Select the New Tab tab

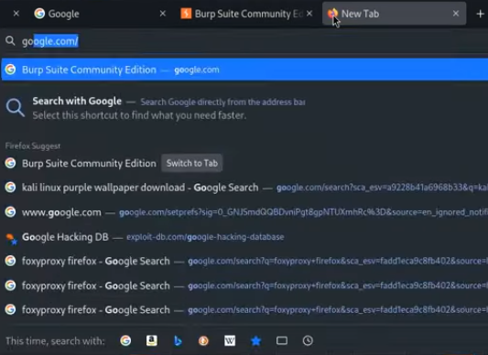coord(394,14)
